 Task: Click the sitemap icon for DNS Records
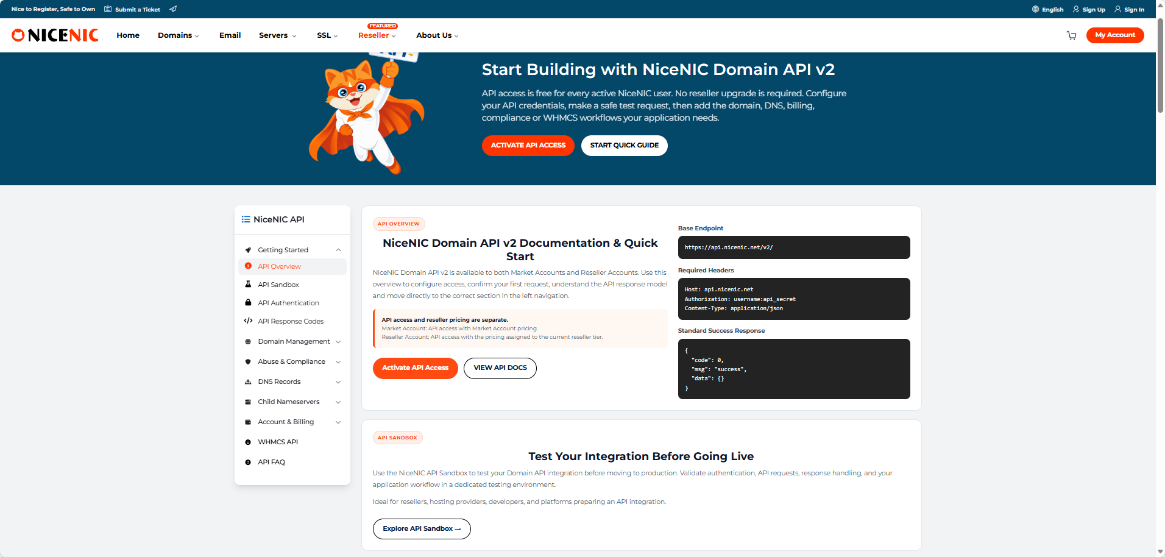[248, 381]
